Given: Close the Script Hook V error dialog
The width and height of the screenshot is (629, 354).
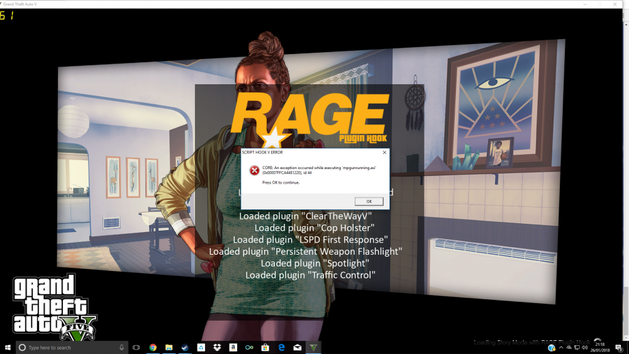Looking at the screenshot, I should pos(384,152).
